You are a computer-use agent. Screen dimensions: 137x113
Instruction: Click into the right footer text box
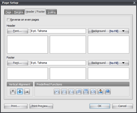tap(108, 74)
